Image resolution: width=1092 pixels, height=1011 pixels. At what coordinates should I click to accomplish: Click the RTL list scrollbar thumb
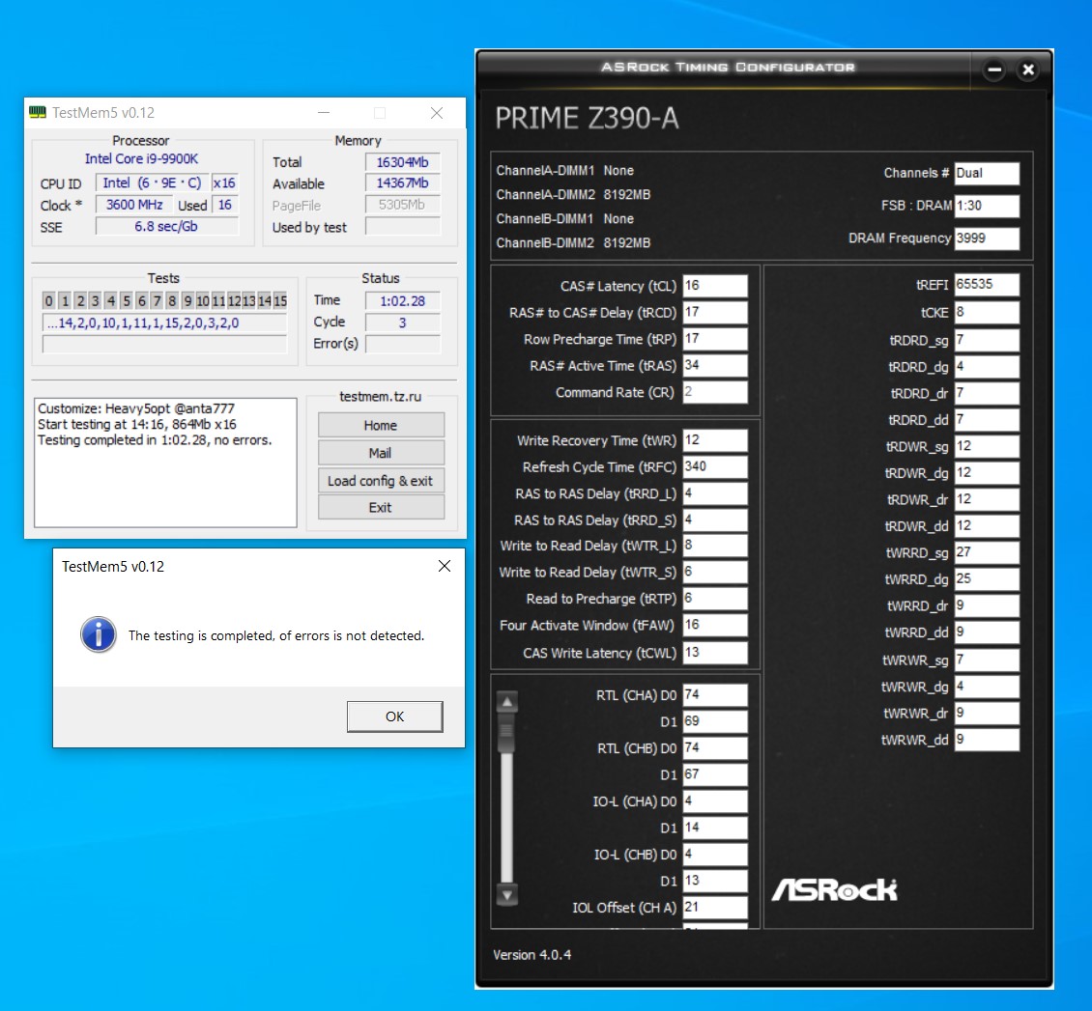[507, 733]
